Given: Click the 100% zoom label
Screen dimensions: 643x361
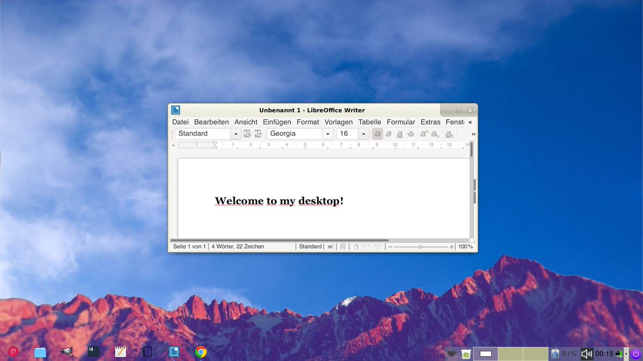Looking at the screenshot, I should (x=465, y=246).
